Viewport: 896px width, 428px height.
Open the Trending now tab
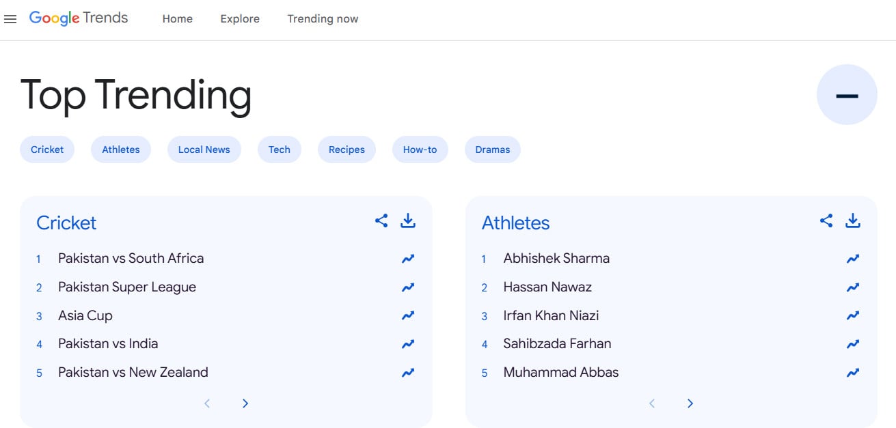pyautogui.click(x=323, y=19)
